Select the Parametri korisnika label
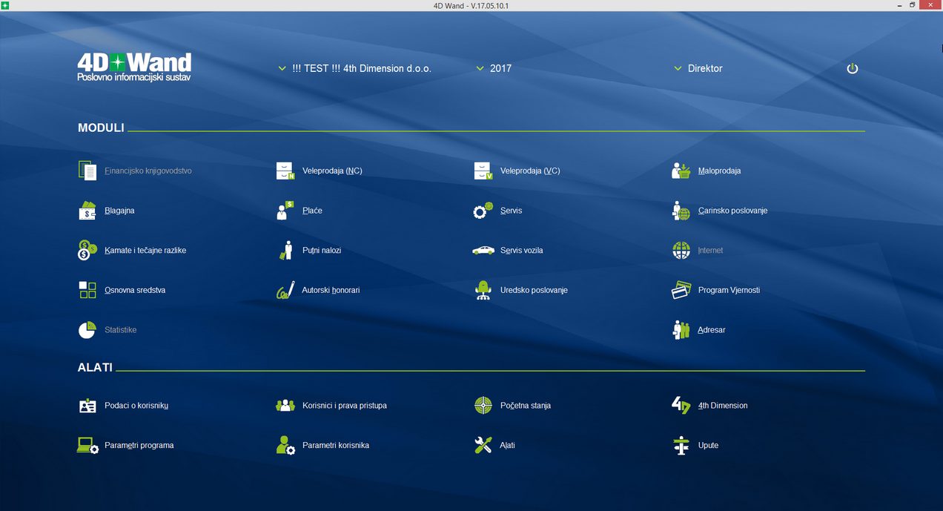 pos(336,446)
